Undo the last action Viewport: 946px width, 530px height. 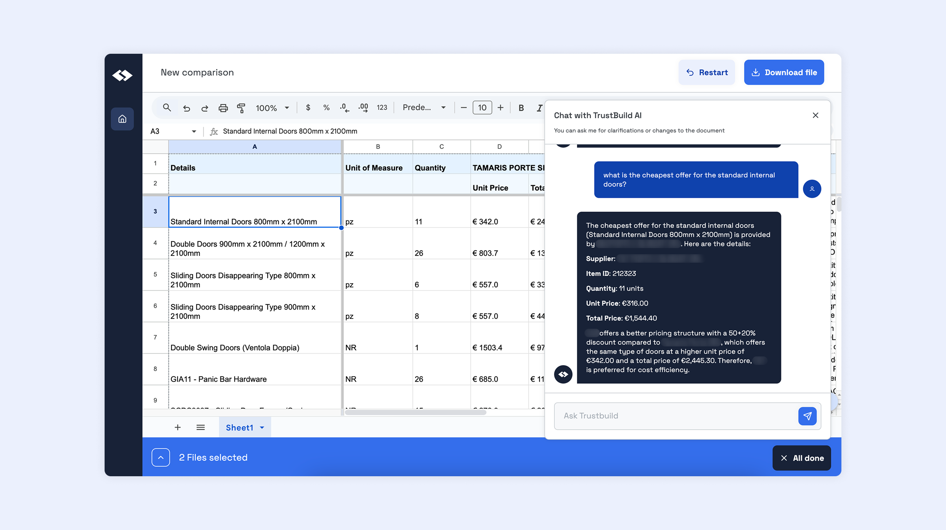(x=187, y=108)
